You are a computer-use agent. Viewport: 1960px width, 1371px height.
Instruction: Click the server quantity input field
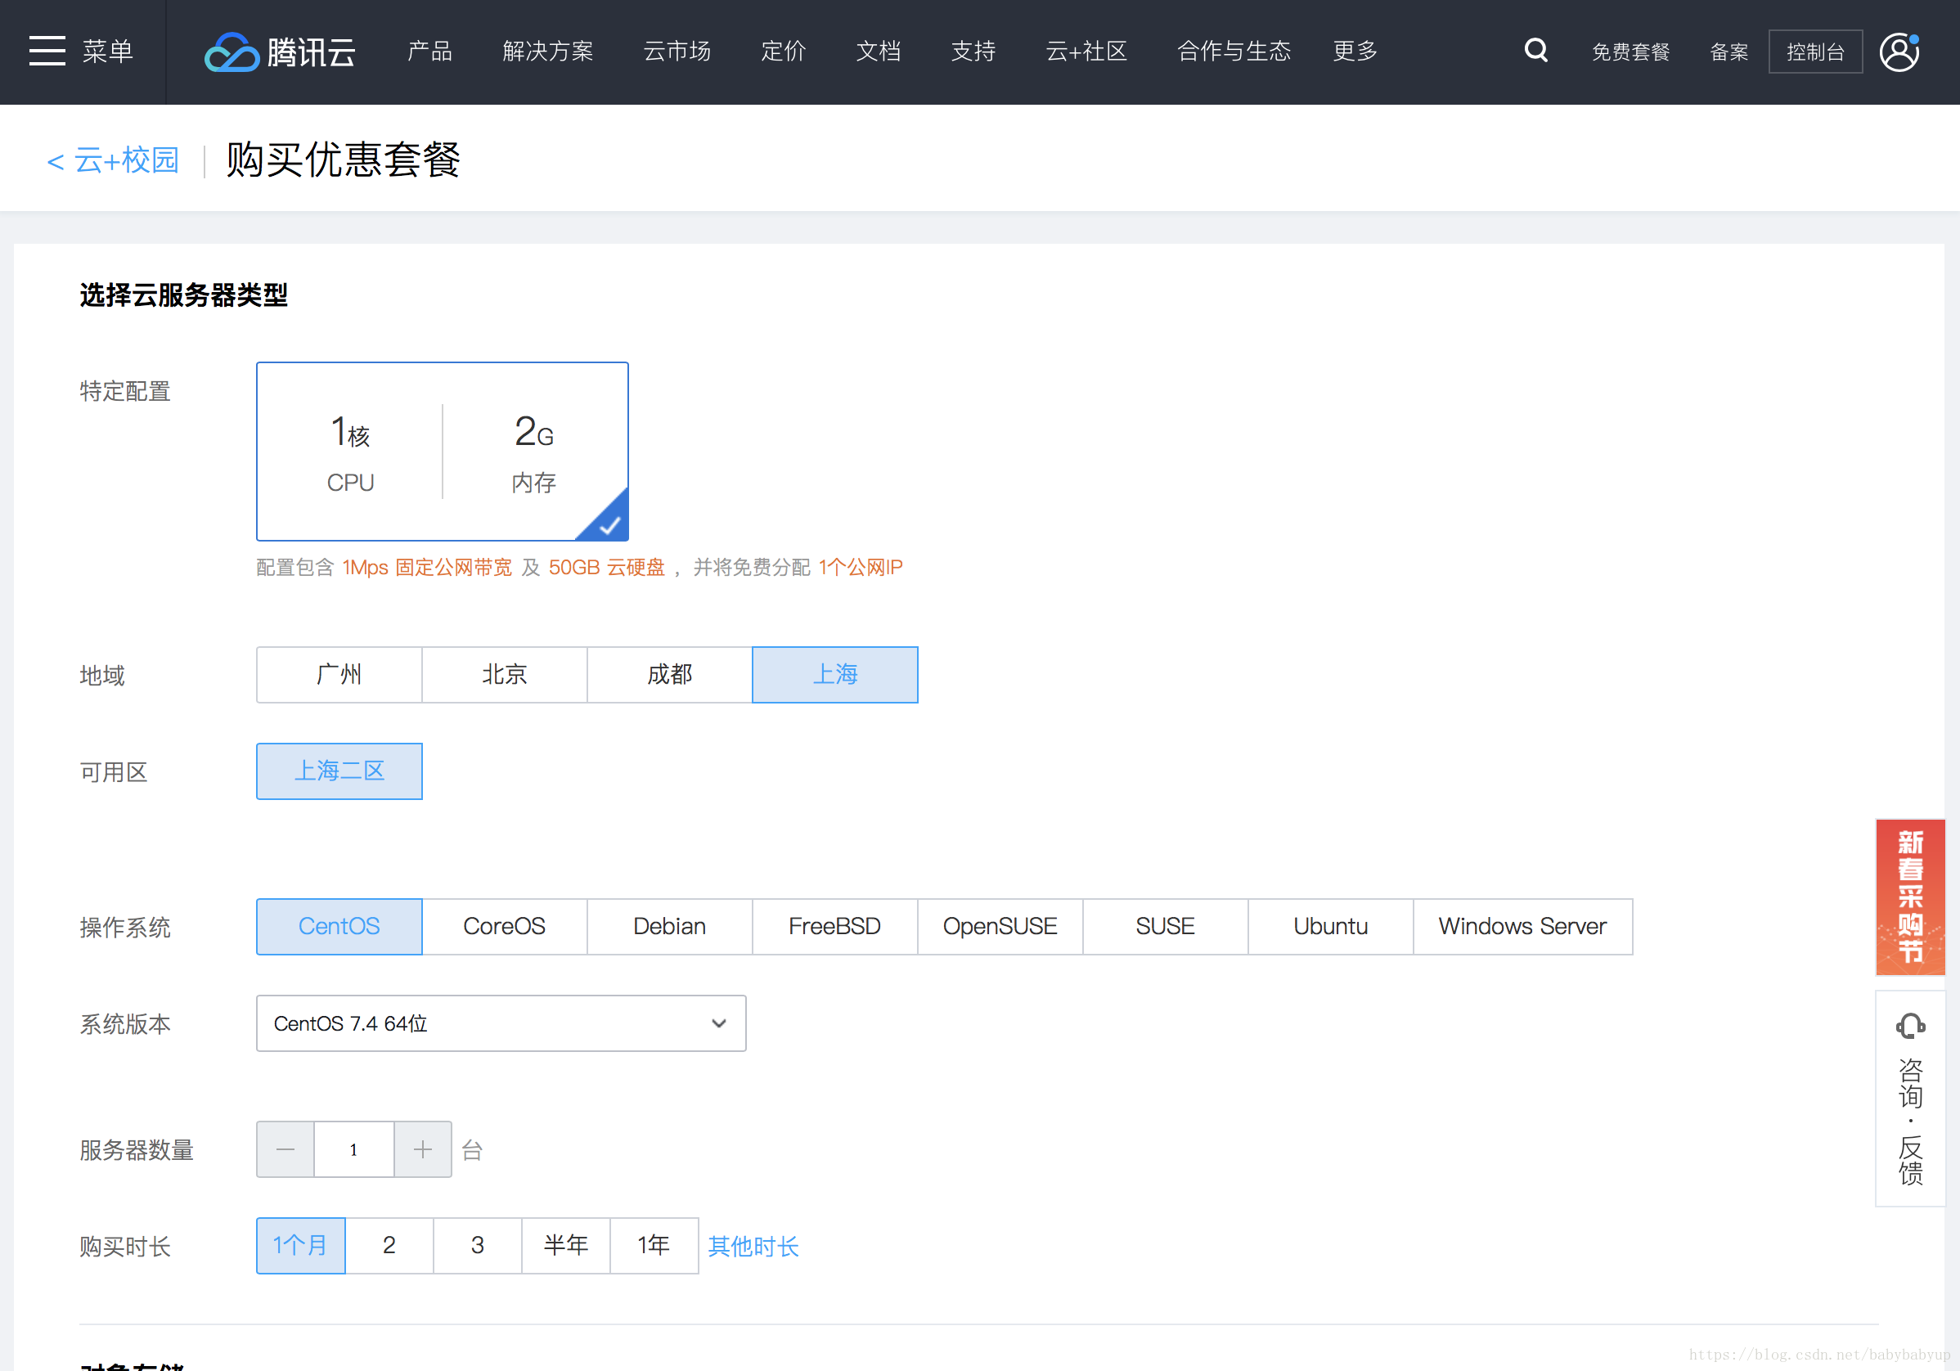pos(353,1149)
